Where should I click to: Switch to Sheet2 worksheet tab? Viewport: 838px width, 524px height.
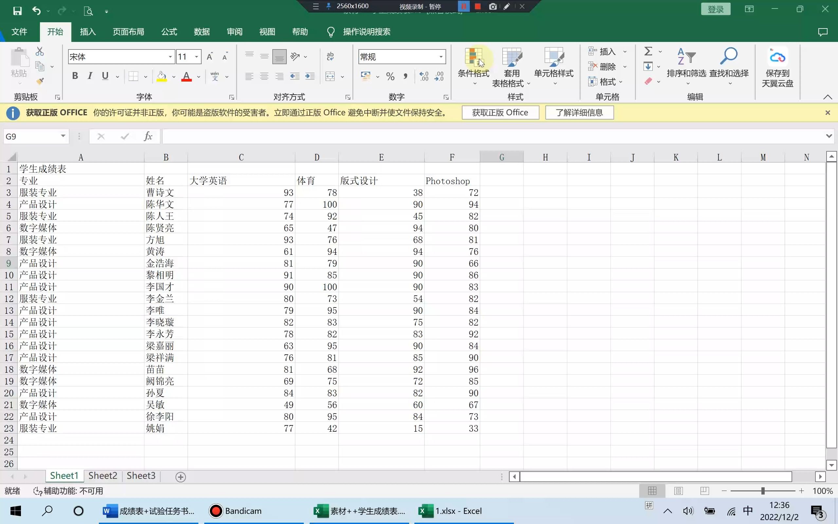click(102, 476)
